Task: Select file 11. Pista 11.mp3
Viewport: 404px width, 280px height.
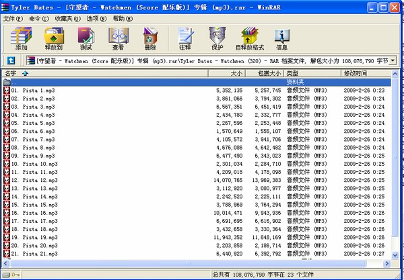Action: (34, 172)
